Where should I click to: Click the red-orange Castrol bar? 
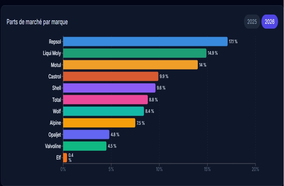[111, 76]
